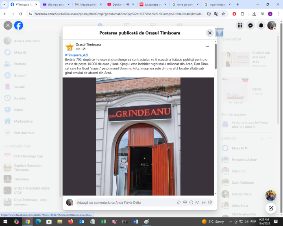
Task: Click the blue download arrow extension button
Action: point(219,33)
